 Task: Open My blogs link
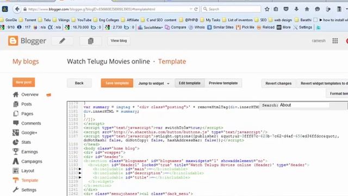coord(26,62)
